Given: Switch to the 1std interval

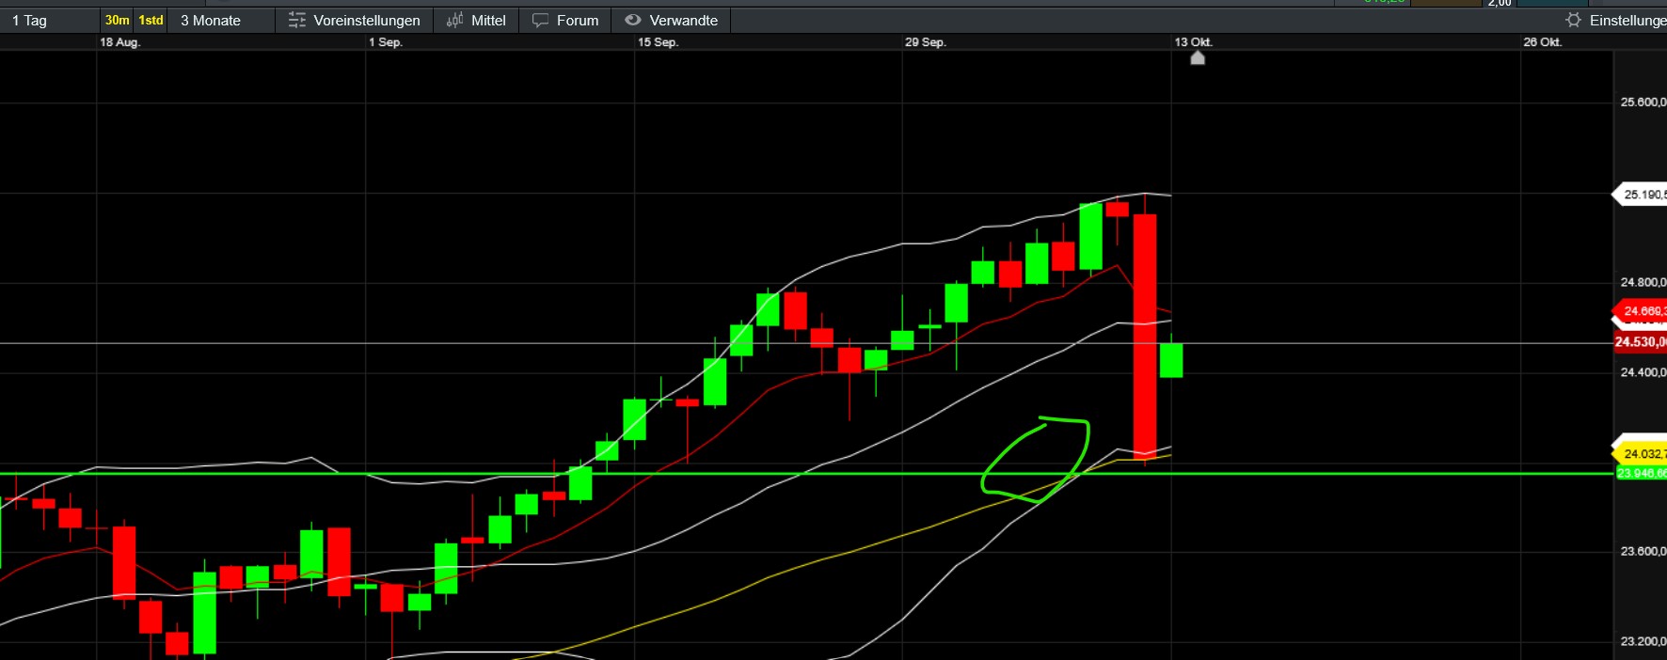Looking at the screenshot, I should tap(151, 20).
